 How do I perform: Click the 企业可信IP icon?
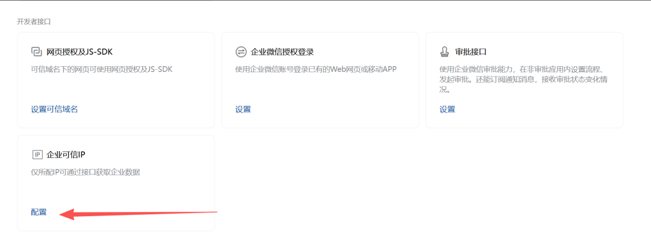tap(37, 155)
